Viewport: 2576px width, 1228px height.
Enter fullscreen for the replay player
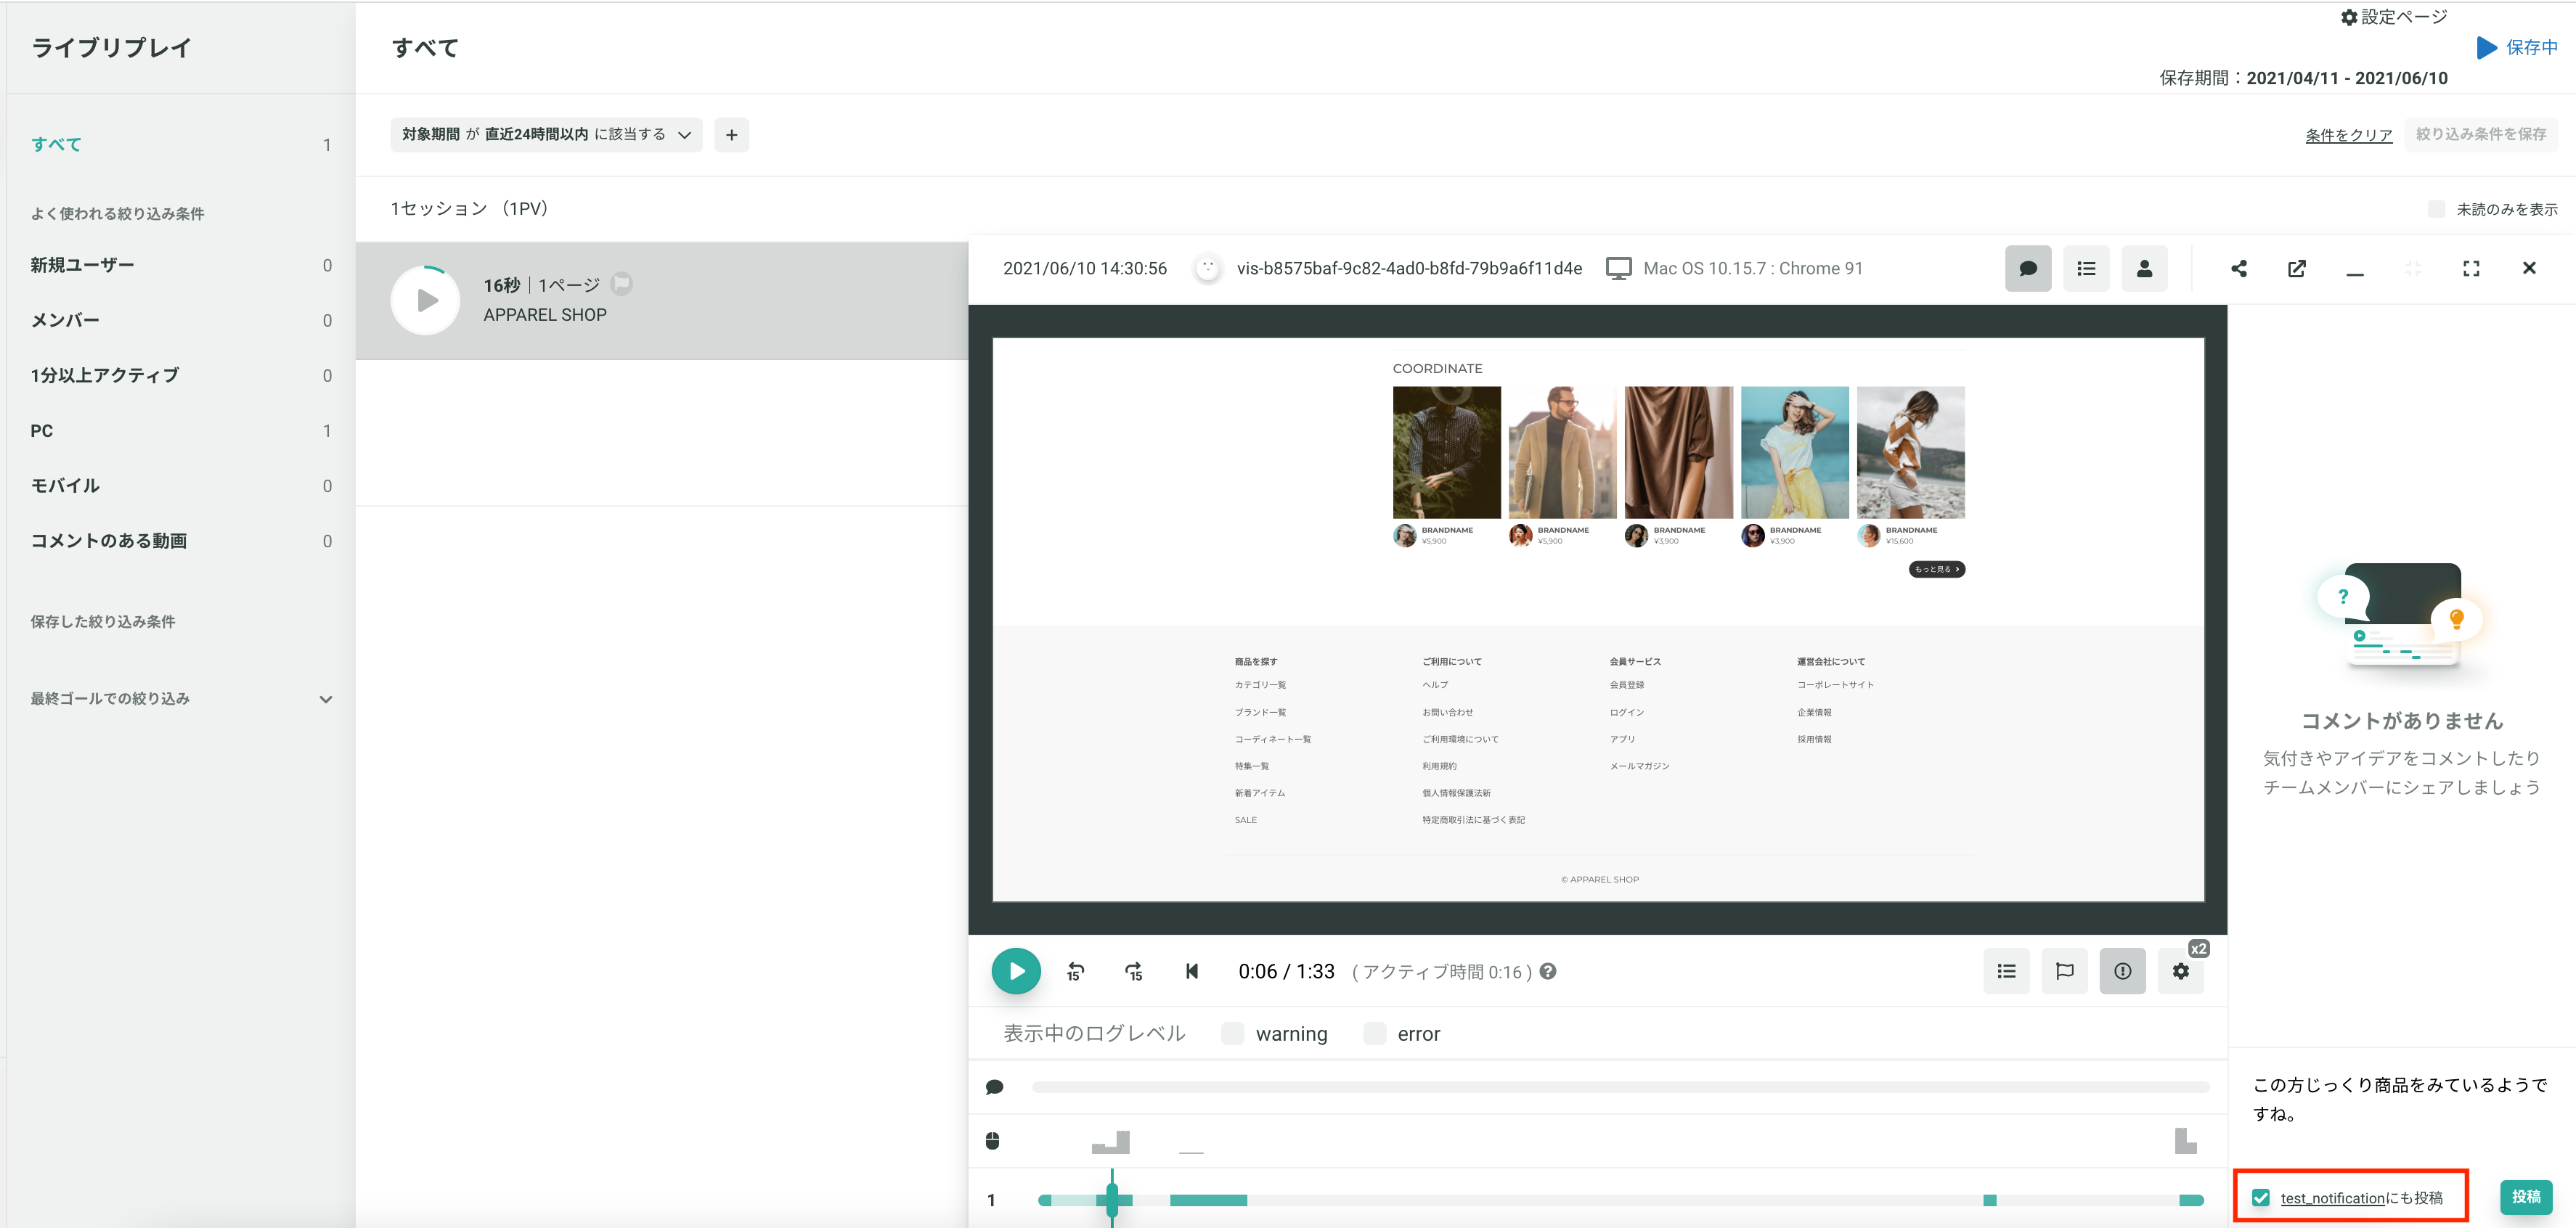2471,268
